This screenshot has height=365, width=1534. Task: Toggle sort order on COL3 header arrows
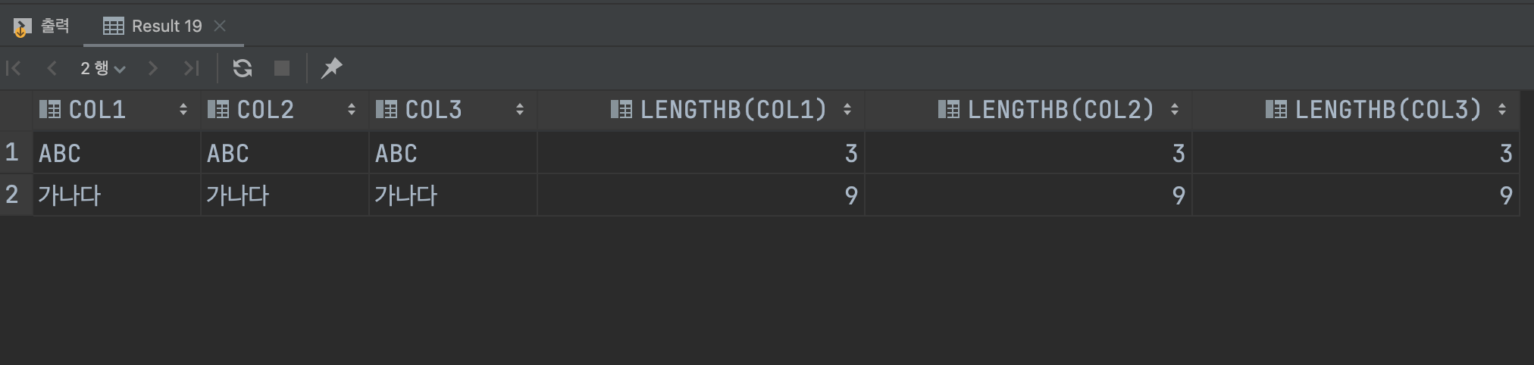tap(520, 110)
